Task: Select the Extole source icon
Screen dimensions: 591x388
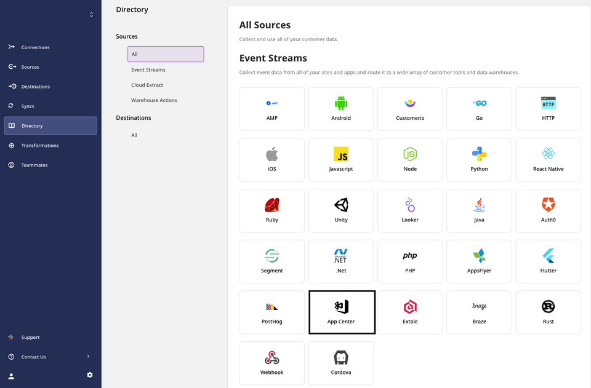Action: point(410,307)
